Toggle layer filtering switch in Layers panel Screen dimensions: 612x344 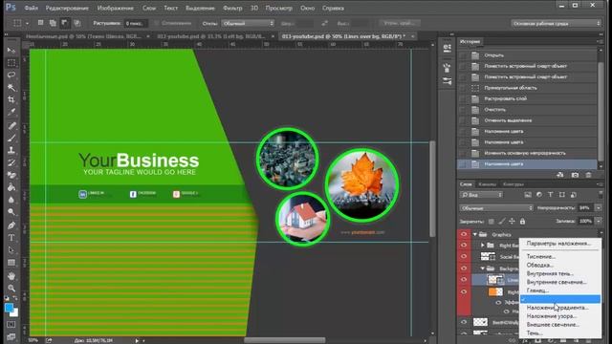coord(601,194)
